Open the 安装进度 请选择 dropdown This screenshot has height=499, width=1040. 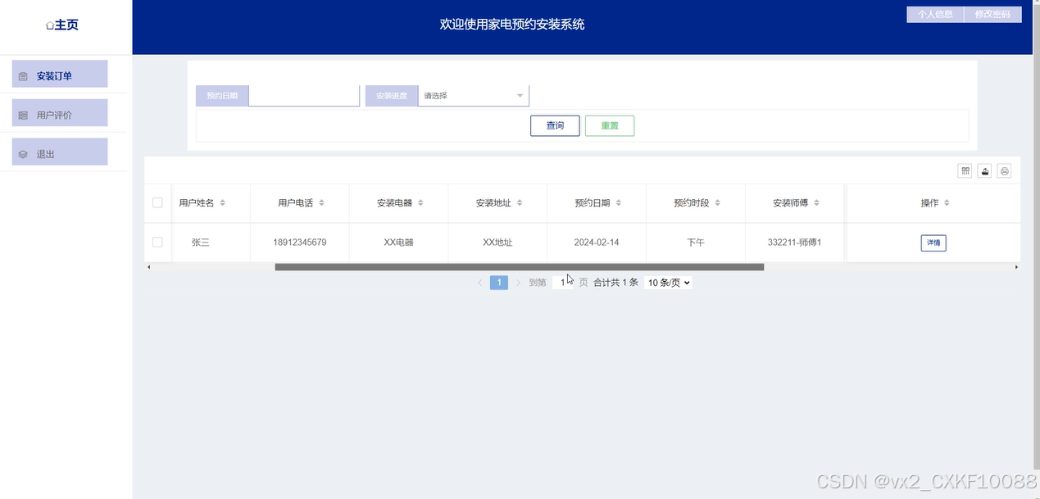[x=474, y=96]
